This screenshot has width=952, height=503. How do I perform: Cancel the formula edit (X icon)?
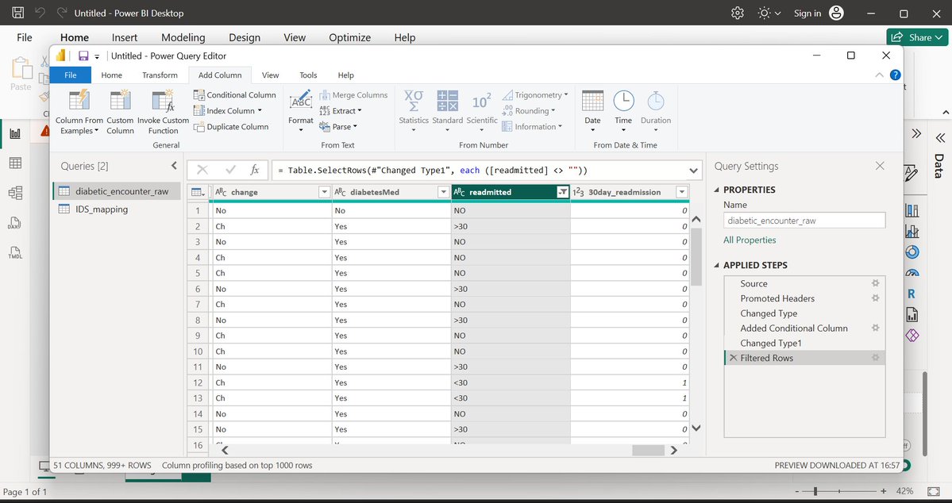(202, 171)
